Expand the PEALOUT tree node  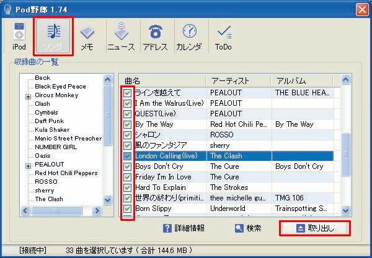pyautogui.click(x=29, y=166)
